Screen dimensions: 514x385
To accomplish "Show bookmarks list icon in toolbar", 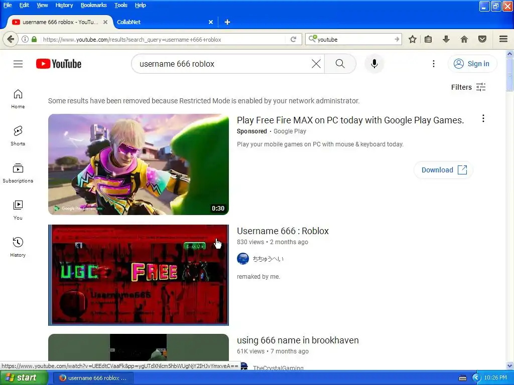I will pos(428,39).
